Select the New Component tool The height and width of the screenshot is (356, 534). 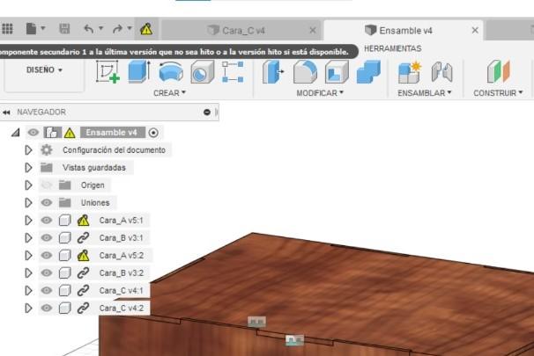tap(410, 72)
